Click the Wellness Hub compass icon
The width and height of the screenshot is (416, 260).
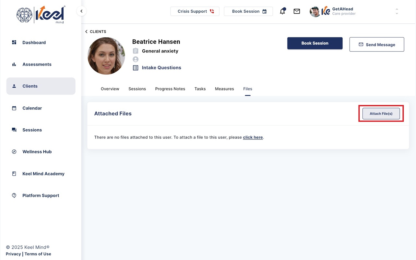[x=14, y=152]
